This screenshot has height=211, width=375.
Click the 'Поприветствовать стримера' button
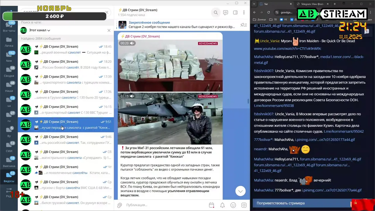click(x=302, y=203)
